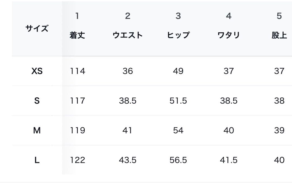
Task: Select the M 股上 value 39
Action: click(279, 130)
